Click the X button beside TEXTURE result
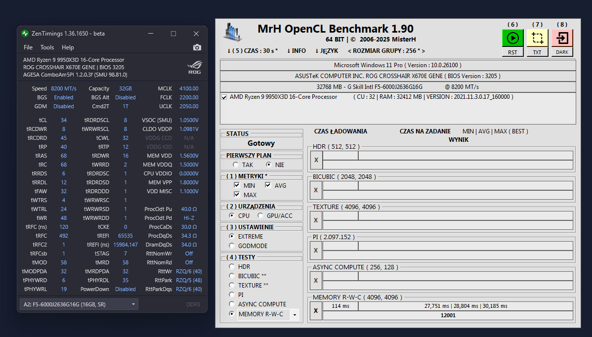592x337 pixels. point(316,220)
